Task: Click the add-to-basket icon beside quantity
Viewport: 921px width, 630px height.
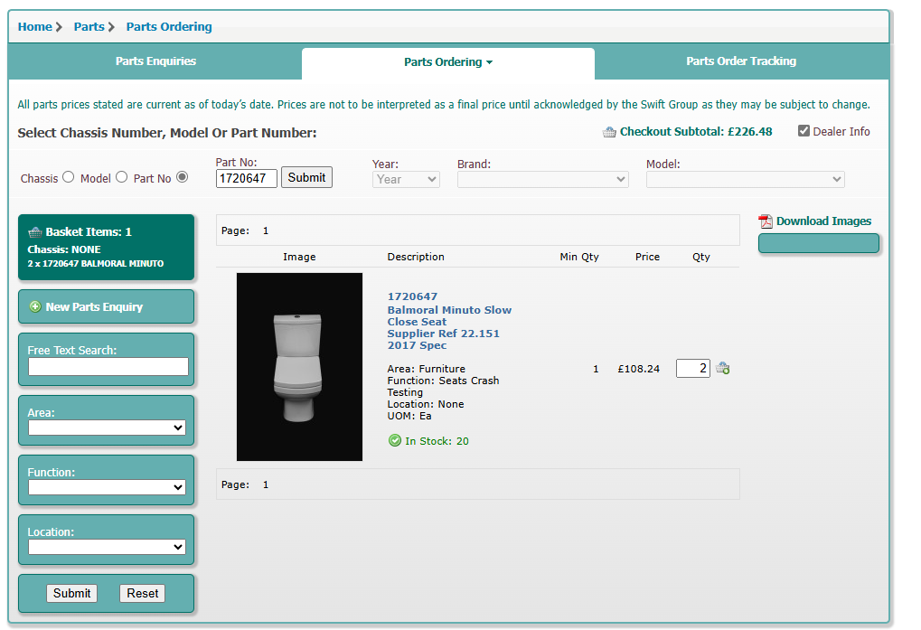Action: (x=722, y=368)
